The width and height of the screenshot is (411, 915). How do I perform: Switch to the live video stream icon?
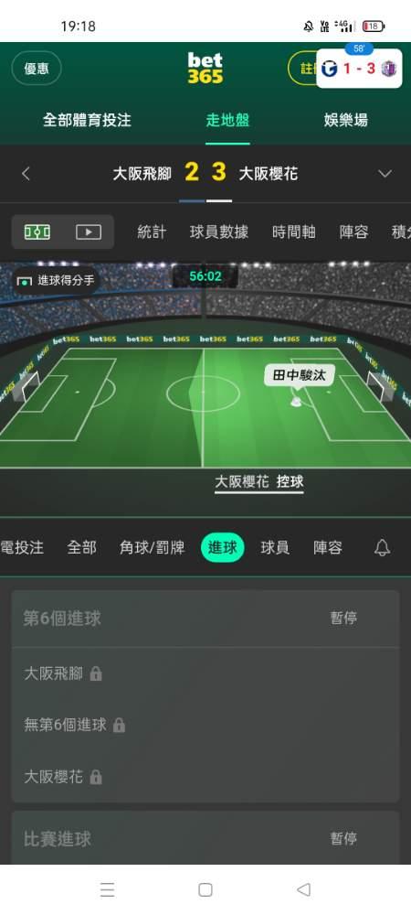(x=89, y=231)
